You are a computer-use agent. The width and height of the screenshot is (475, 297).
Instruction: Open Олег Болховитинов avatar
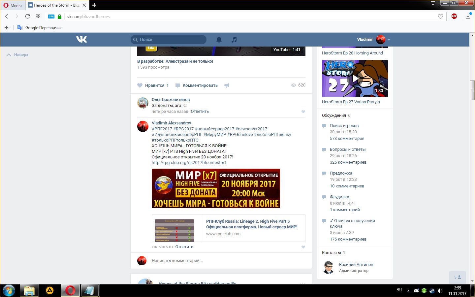click(143, 103)
